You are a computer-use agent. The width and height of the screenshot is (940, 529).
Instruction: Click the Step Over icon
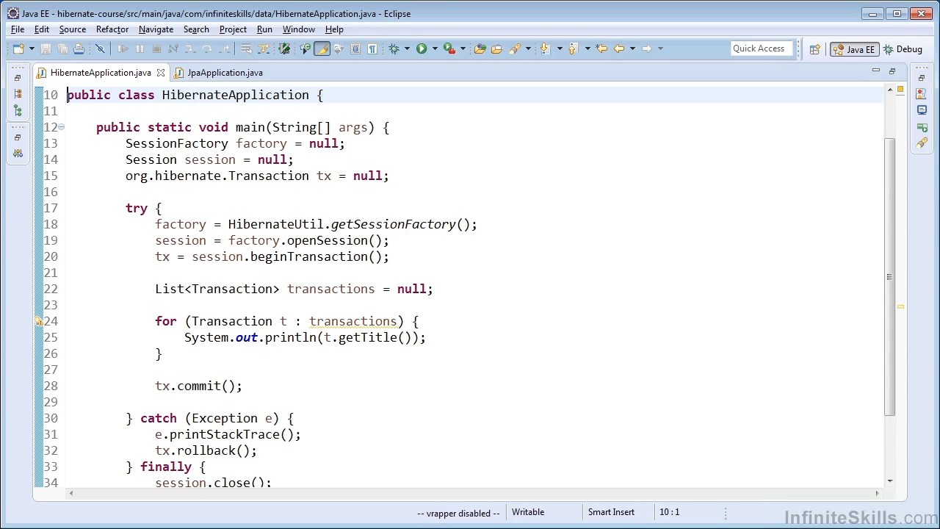click(x=207, y=48)
